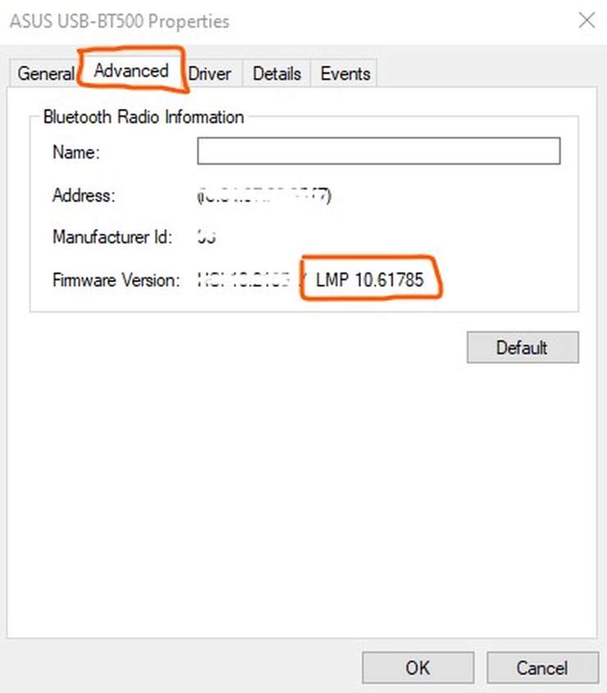The image size is (607, 693).
Task: Click the "Address:" label
Action: click(x=84, y=195)
